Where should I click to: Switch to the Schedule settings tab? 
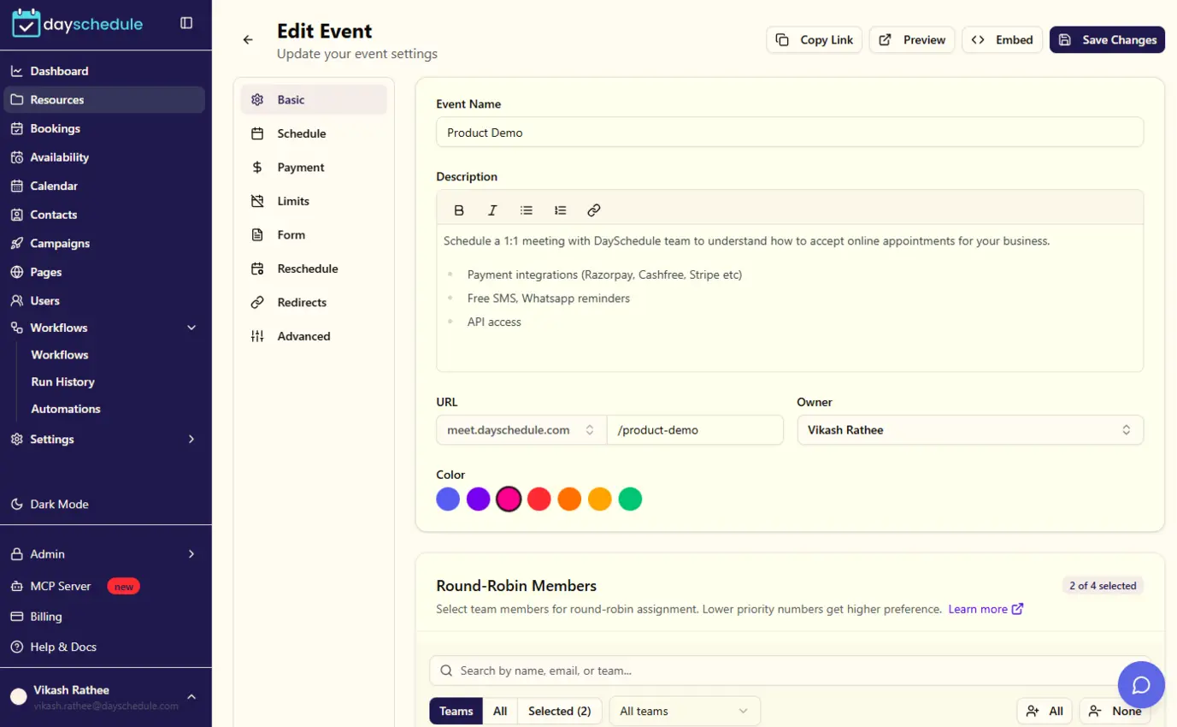pyautogui.click(x=314, y=133)
